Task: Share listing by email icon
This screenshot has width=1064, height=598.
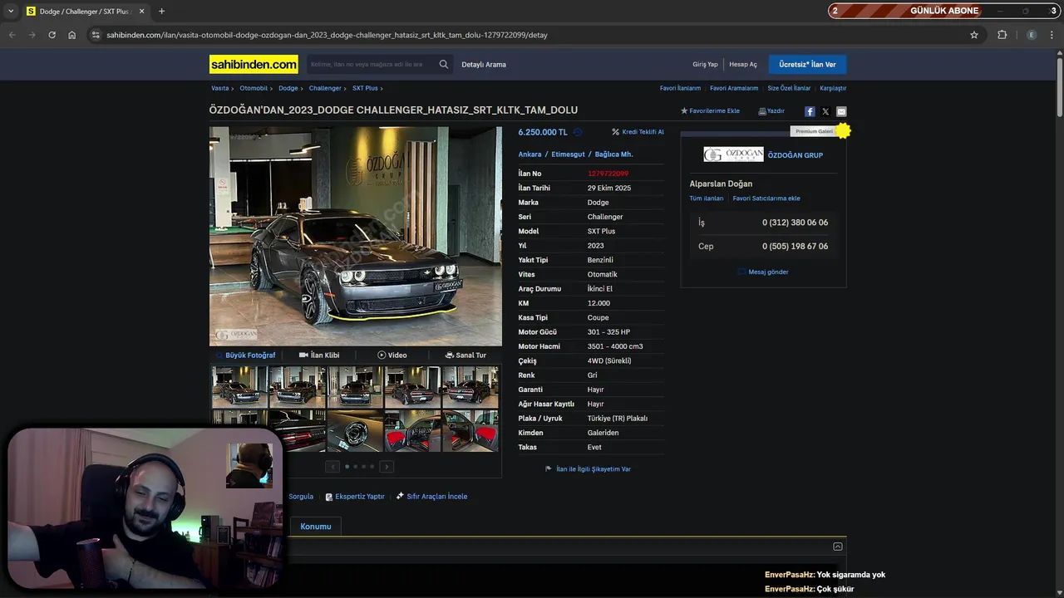Action: [841, 111]
